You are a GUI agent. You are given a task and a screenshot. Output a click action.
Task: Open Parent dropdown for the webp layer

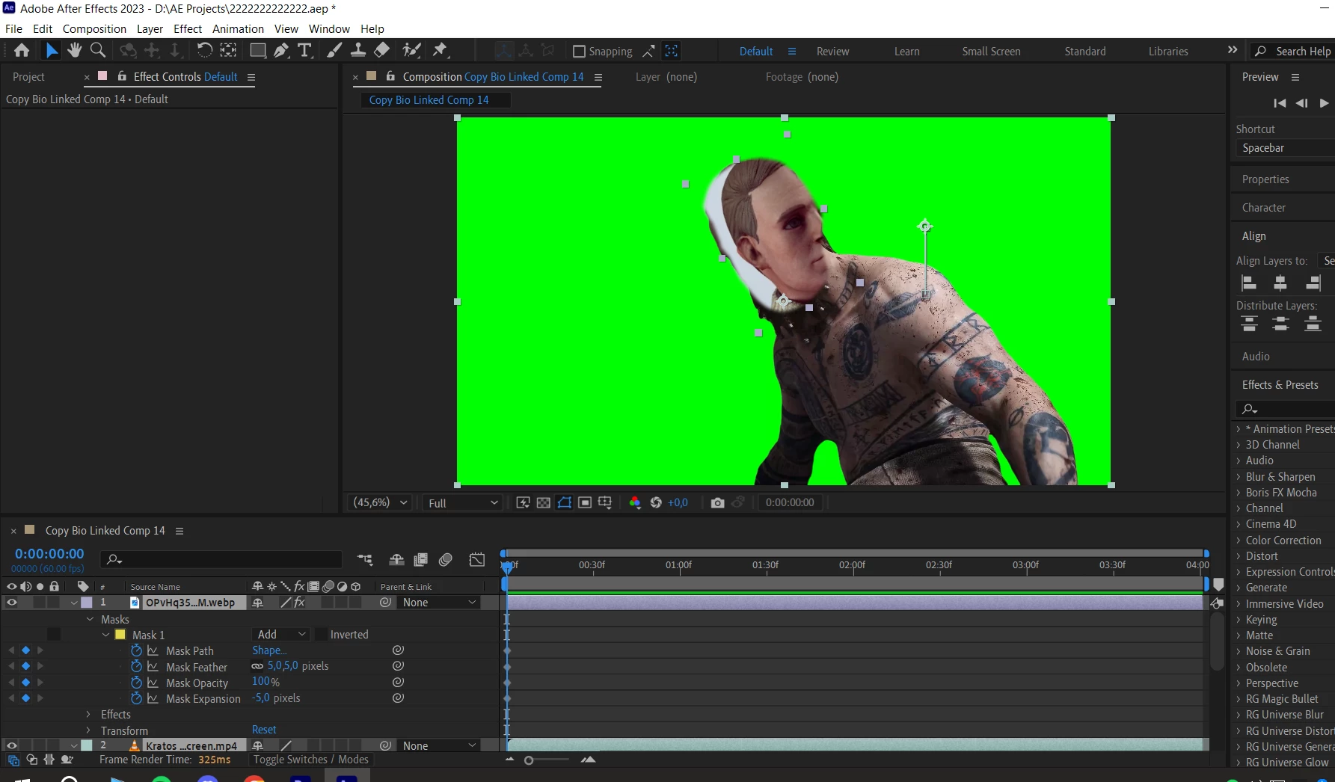(x=438, y=602)
